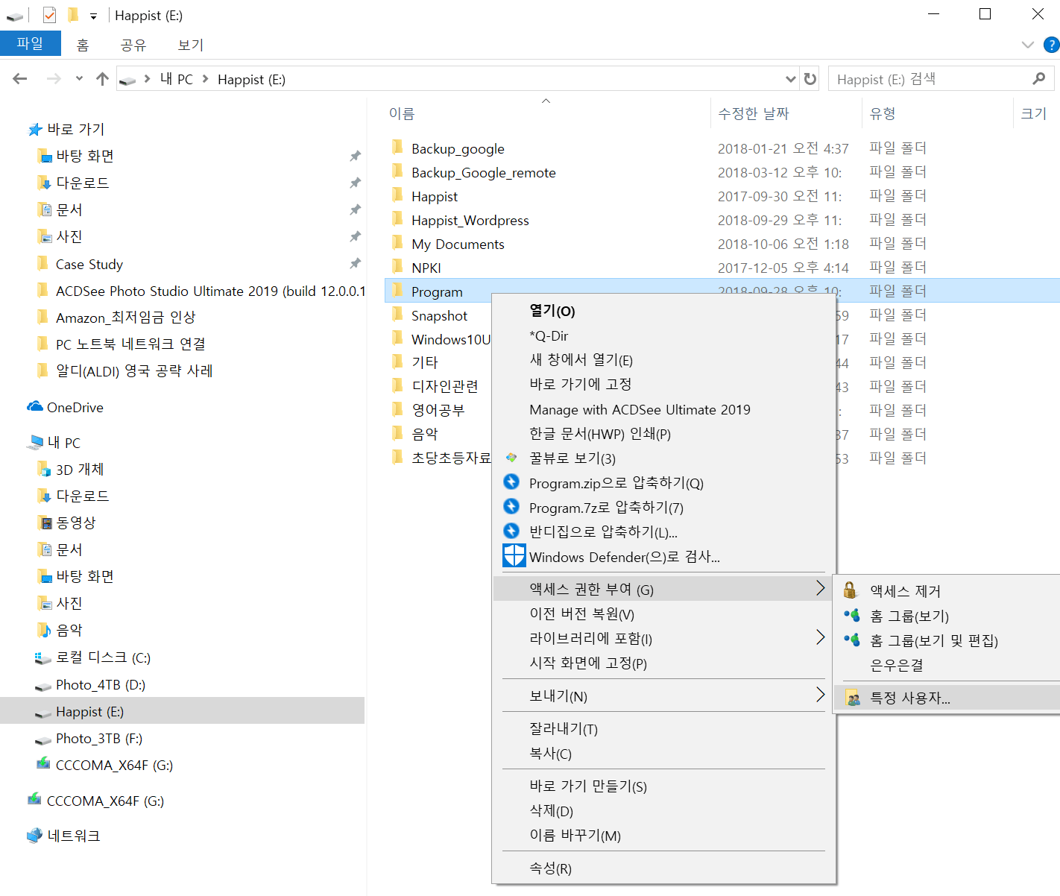
Task: Click the refresh button by address bar
Action: click(x=810, y=79)
